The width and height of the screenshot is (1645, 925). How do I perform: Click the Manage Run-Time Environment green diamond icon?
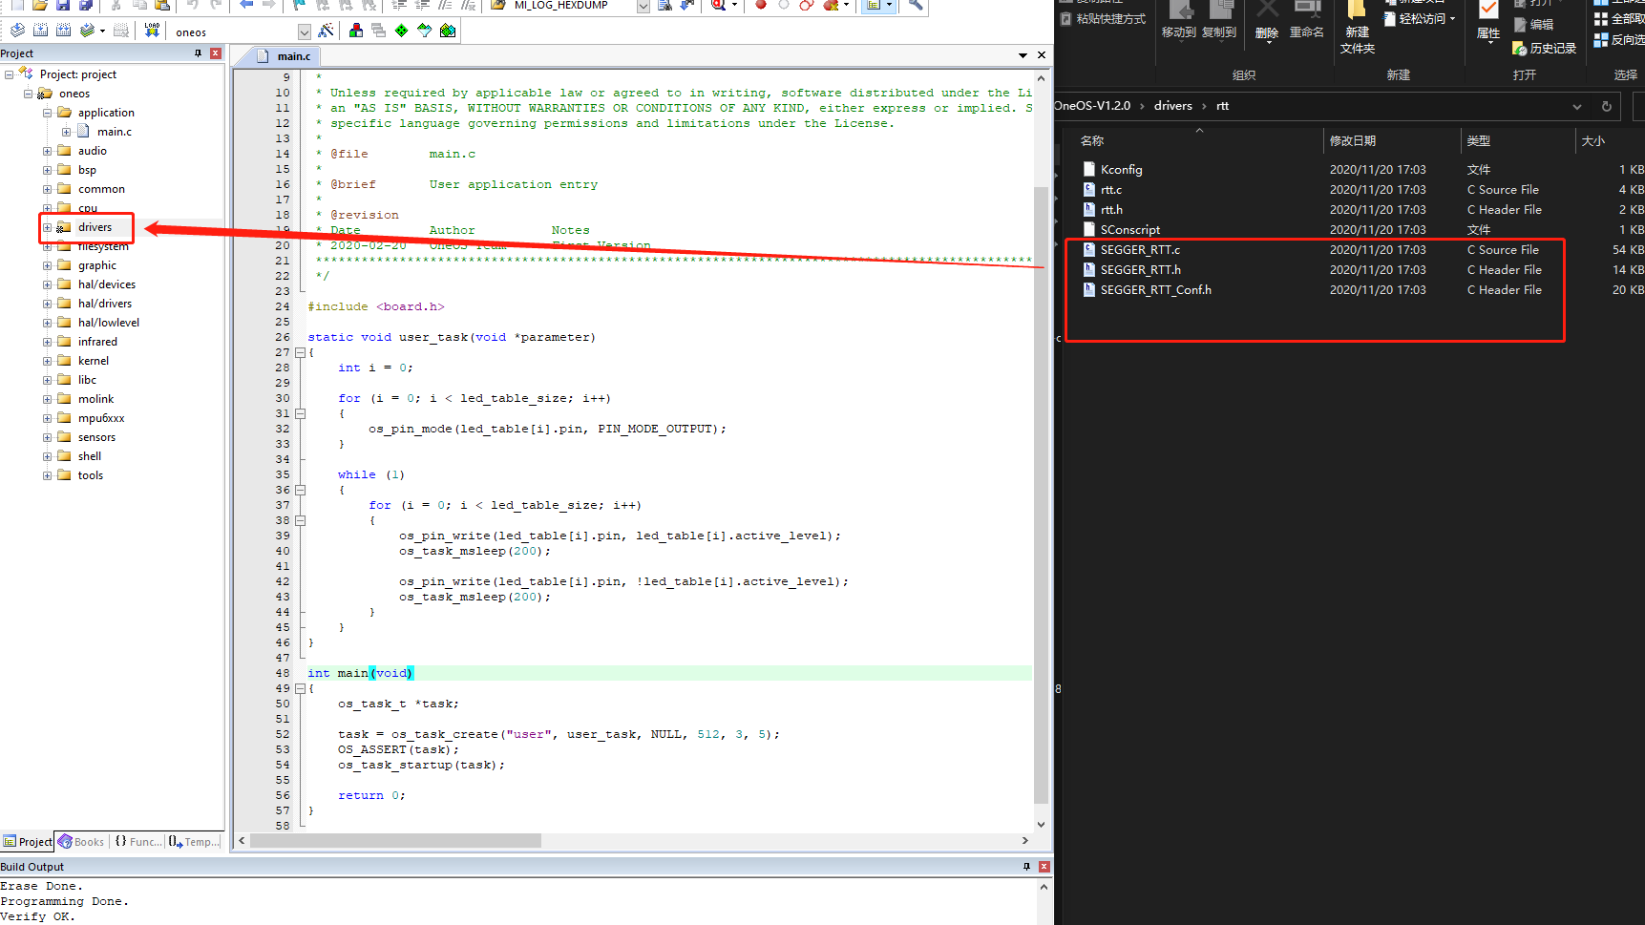(402, 31)
